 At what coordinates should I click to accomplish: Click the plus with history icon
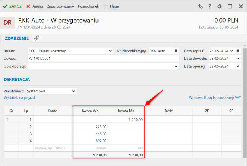200,6
